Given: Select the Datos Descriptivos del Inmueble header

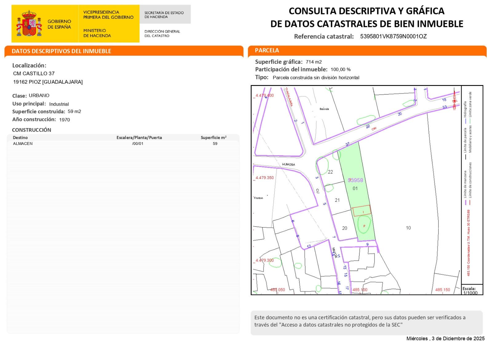Looking at the screenshot, I should click(x=61, y=51).
